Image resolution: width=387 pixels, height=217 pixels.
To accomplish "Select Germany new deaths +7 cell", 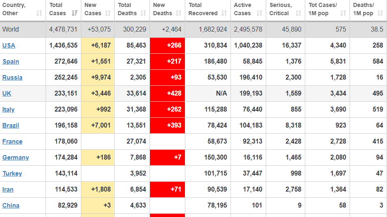I will (x=167, y=158).
